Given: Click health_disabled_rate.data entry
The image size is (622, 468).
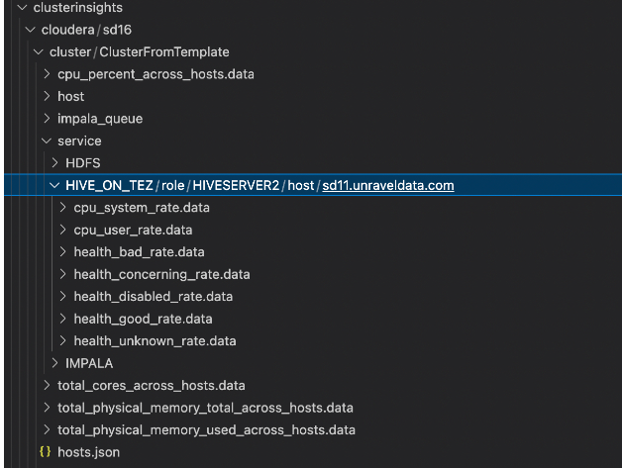Looking at the screenshot, I should tap(153, 297).
